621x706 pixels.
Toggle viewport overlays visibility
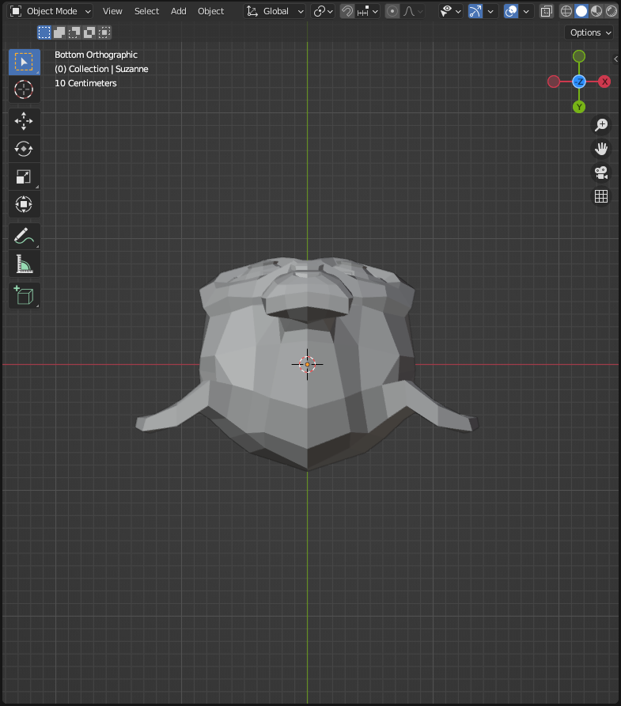511,11
